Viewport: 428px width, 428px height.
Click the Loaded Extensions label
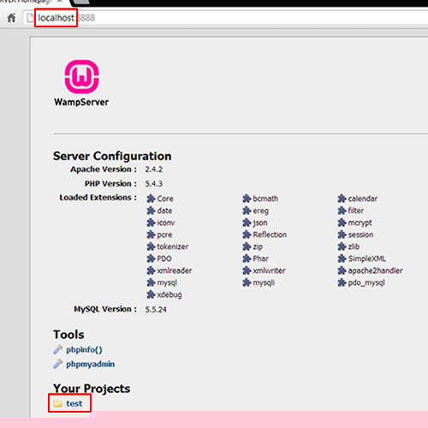point(98,198)
